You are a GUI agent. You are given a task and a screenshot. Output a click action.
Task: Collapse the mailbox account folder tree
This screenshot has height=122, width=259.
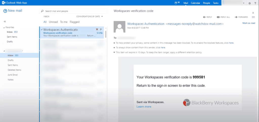[x=4, y=51]
